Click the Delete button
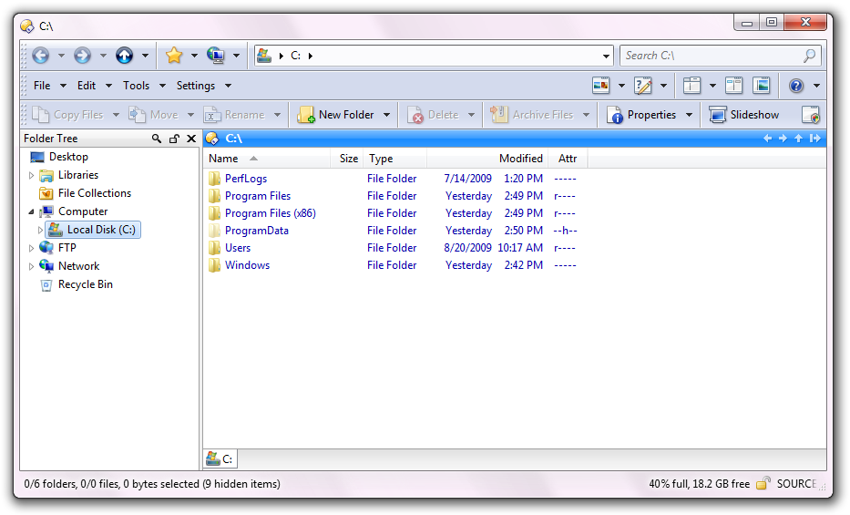The width and height of the screenshot is (850, 515). 434,115
